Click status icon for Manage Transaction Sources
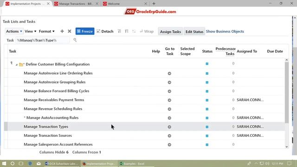 [x=207, y=136]
